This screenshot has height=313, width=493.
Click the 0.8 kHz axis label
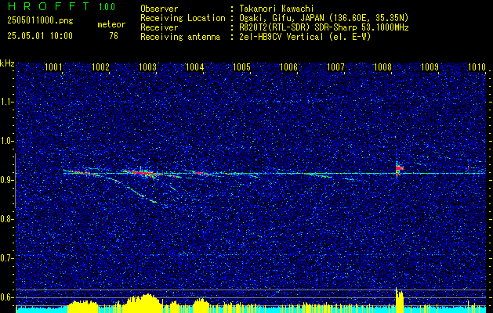[7, 219]
